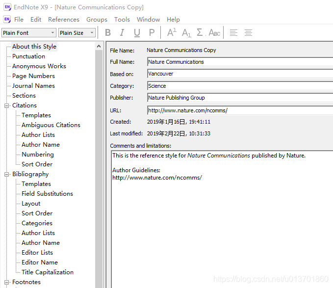Image resolution: width=333 pixels, height=288 pixels.
Task: Select Sections in the style tree
Action: click(x=24, y=96)
